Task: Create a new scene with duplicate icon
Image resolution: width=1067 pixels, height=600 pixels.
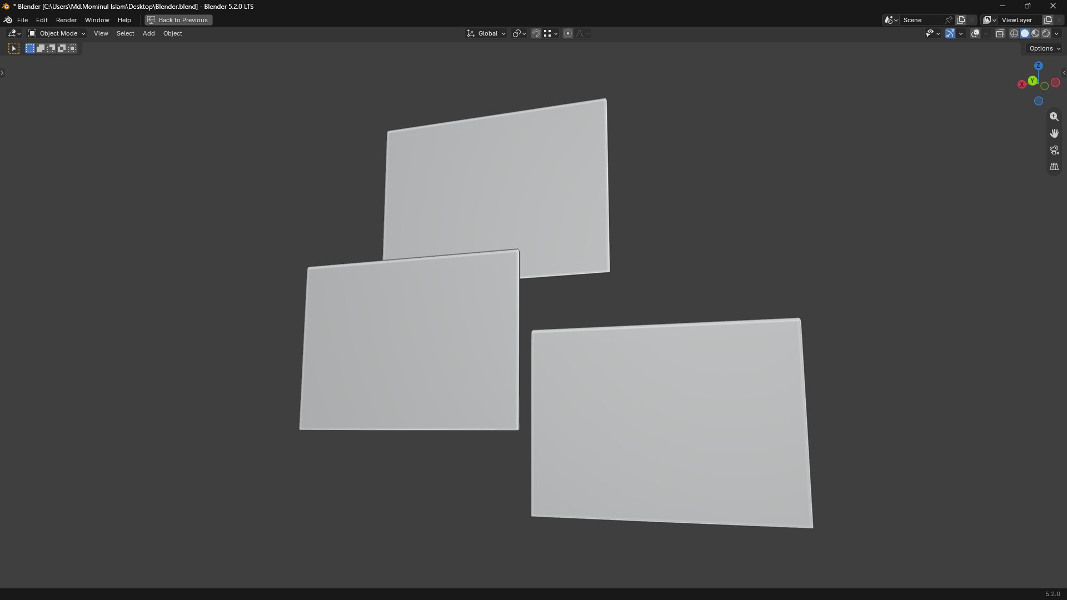Action: click(x=961, y=20)
